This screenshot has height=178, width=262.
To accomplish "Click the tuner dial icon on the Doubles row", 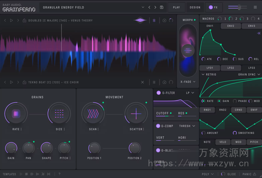I will (x=164, y=20).
